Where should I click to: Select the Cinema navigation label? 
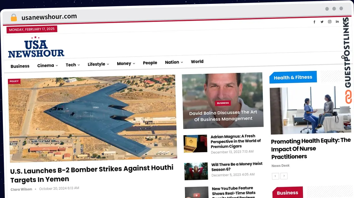[45, 66]
